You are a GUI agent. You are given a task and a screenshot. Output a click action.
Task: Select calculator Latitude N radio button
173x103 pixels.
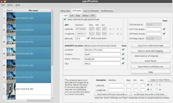click(x=148, y=85)
